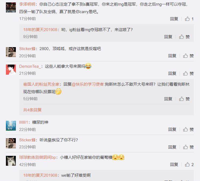The width and height of the screenshot is (200, 181).
Task: Like DemonTea_'s comment with thumbs-up
Action: [x=188, y=73]
